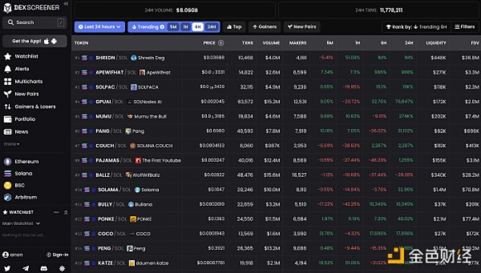This screenshot has height=273, width=481.
Task: Open New Pairs sprout icon in sidebar
Action: click(x=8, y=94)
